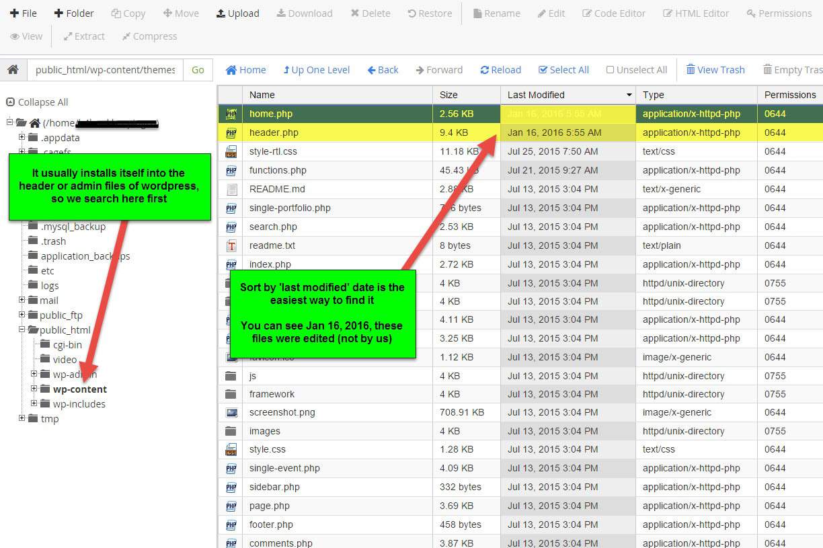The width and height of the screenshot is (823, 548).
Task: Expand the mail folder
Action: 22,300
